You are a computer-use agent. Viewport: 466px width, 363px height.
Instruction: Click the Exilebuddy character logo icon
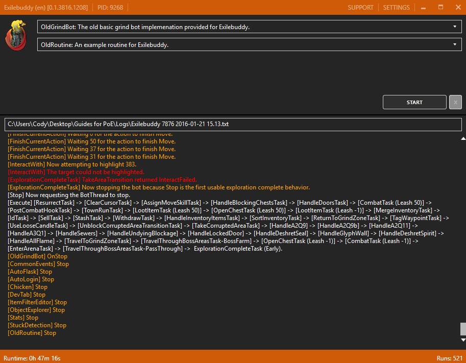16,35
